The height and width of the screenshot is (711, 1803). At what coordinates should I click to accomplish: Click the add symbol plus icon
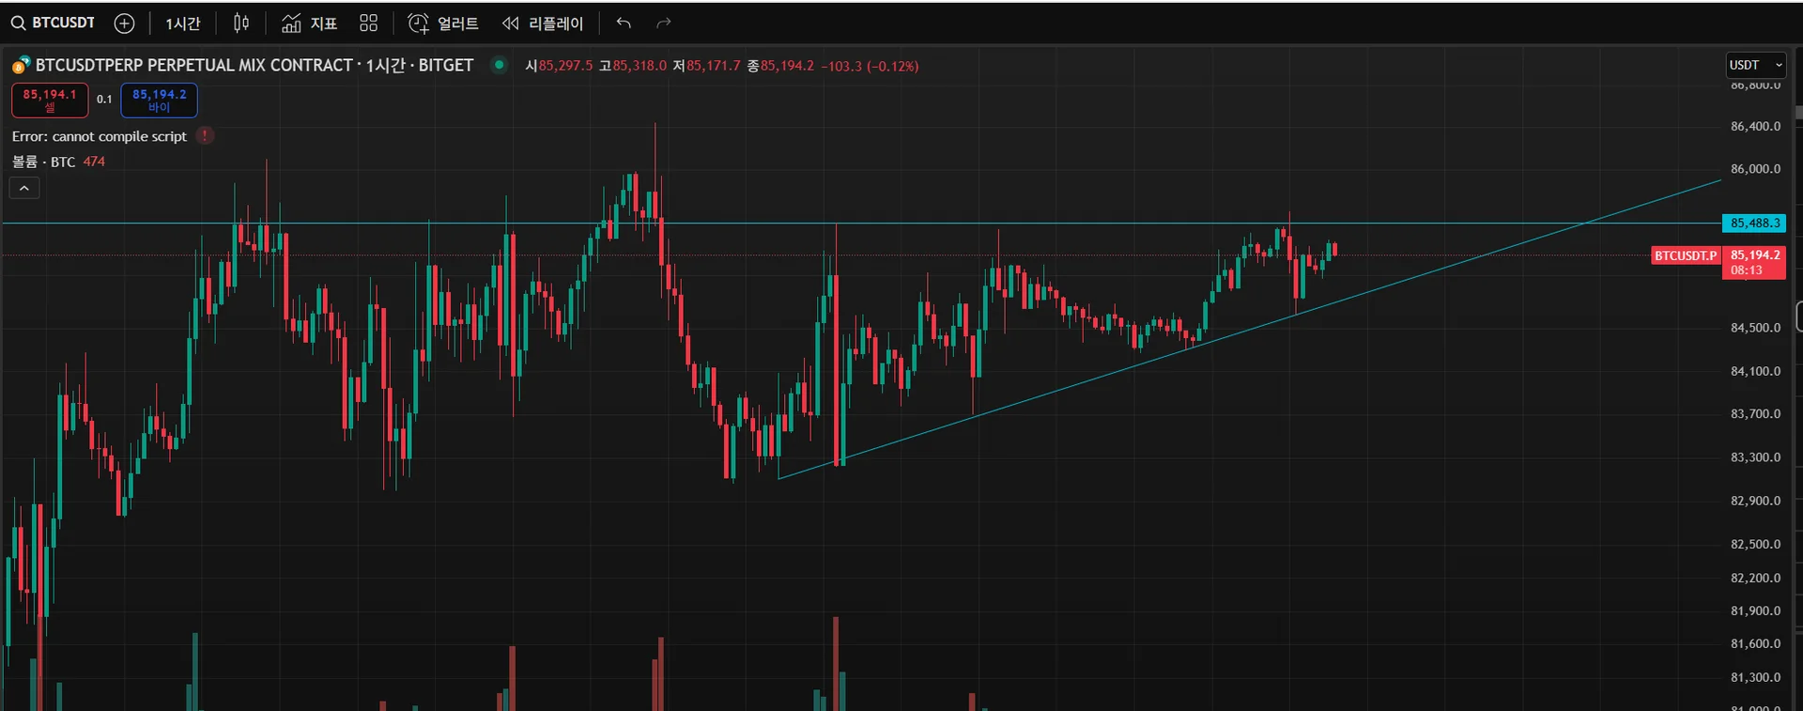124,23
